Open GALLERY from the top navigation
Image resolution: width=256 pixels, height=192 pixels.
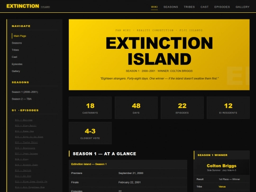(x=242, y=7)
